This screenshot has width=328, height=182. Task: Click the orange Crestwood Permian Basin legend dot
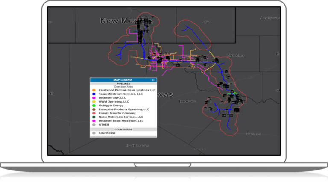pyautogui.click(x=94, y=90)
